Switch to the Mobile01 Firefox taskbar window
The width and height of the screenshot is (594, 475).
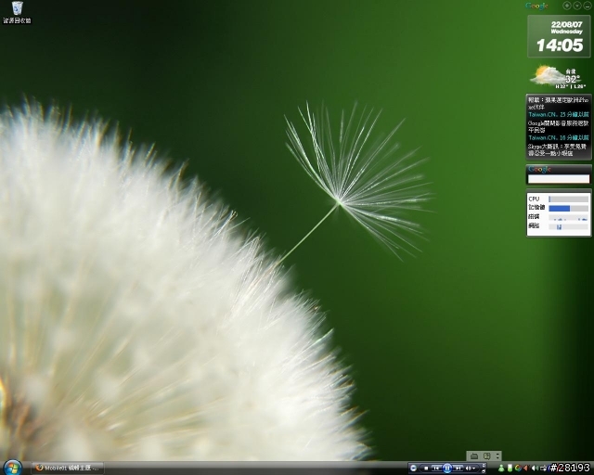[68, 468]
